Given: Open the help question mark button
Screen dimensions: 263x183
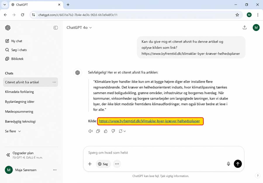Looking at the screenshot, I should [x=258, y=176].
